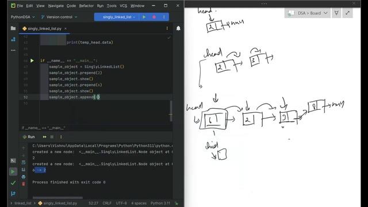
Task: Click highlighted '-> 2' console output
Action: 41,170
